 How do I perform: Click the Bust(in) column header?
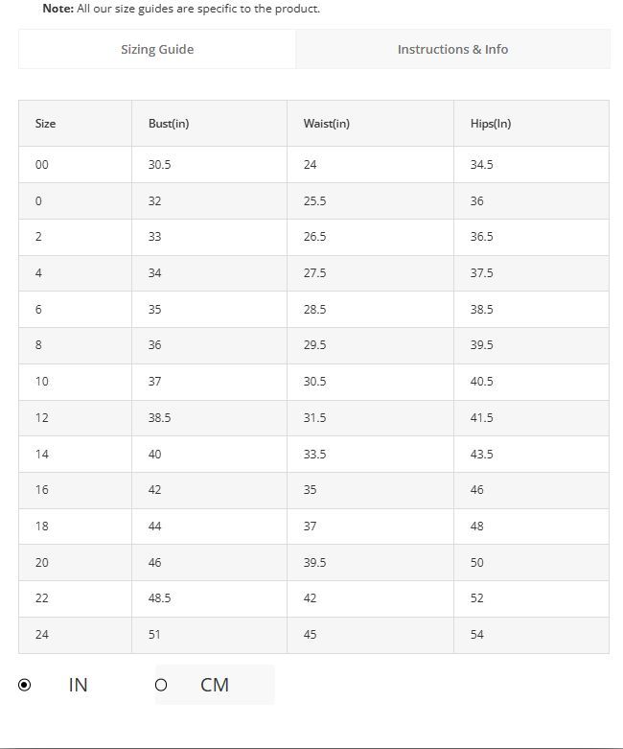click(x=169, y=124)
